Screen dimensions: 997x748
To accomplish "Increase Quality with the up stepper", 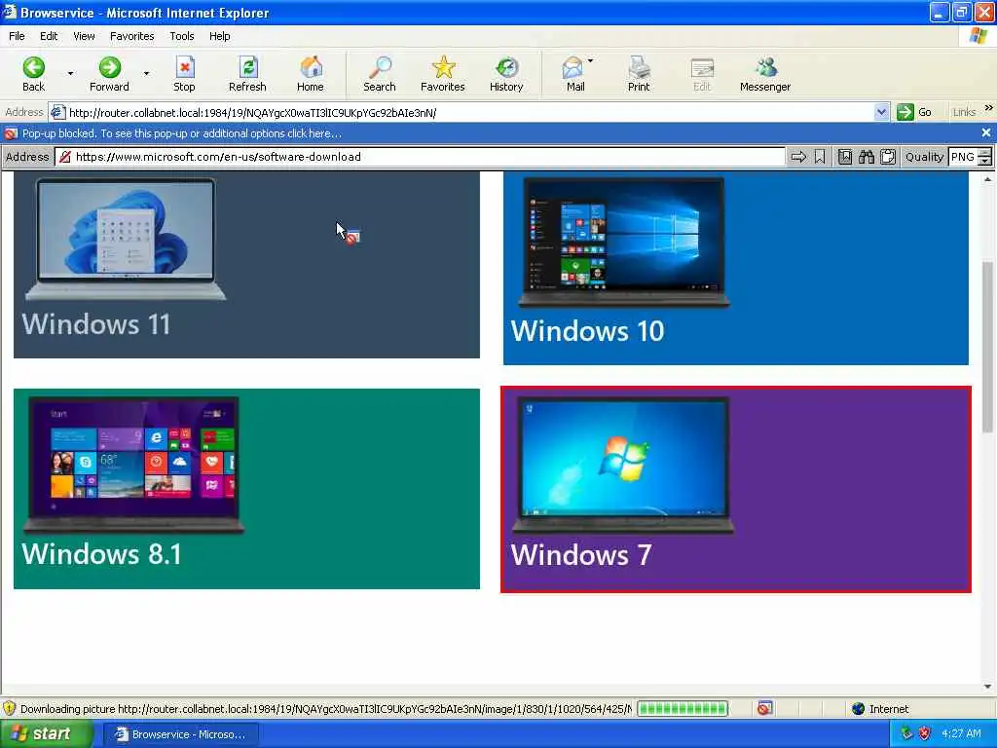I will 984,153.
